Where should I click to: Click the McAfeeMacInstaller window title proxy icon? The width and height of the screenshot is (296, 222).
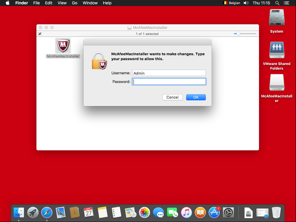[129, 27]
